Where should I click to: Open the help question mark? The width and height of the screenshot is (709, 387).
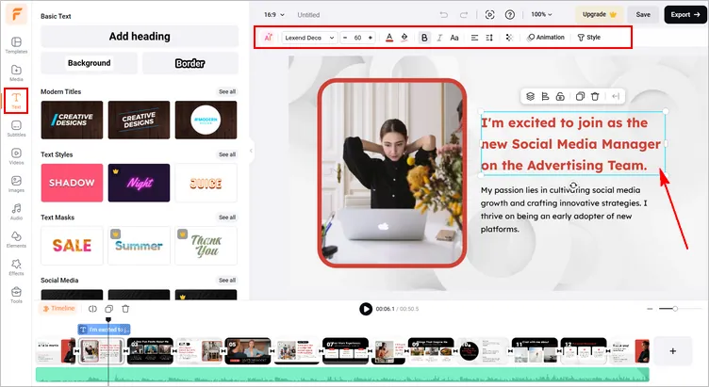coord(509,15)
